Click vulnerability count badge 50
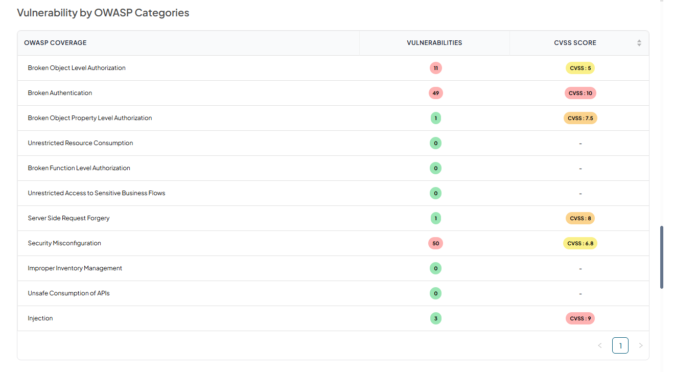This screenshot has height=372, width=673. (x=435, y=243)
